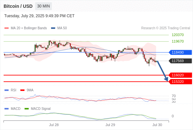Click the RSI legend swatch
Screen dimensions: 193x130
tap(7, 90)
